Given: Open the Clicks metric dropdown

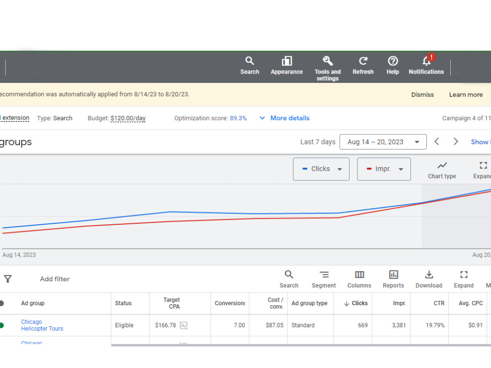Looking at the screenshot, I should 321,169.
